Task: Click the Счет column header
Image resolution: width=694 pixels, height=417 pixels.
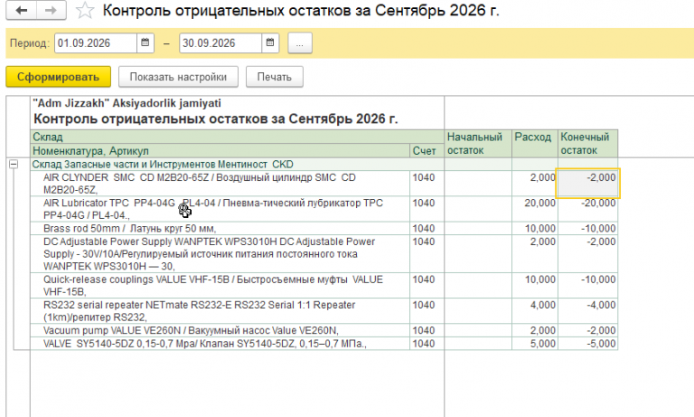Action: click(x=427, y=151)
